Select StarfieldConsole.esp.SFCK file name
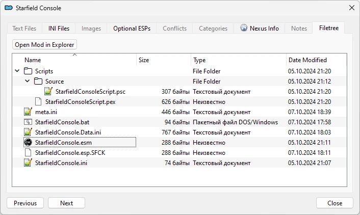Image resolution: width=360 pixels, height=215 pixels. (70, 152)
